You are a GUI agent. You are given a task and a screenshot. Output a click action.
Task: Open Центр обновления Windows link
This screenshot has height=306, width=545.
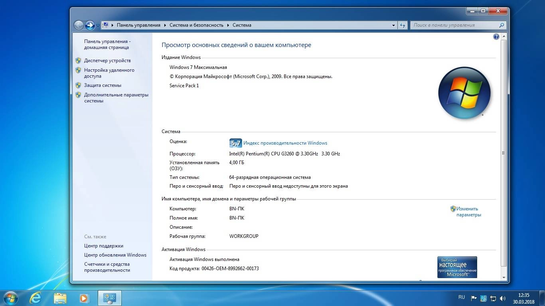[115, 255]
